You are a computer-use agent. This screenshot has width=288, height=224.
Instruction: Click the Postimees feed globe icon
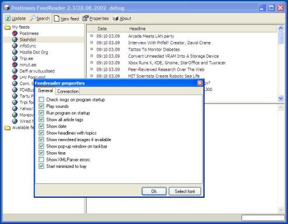(x=15, y=33)
